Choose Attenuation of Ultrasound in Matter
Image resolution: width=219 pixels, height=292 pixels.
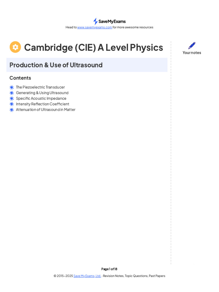[x=46, y=109]
